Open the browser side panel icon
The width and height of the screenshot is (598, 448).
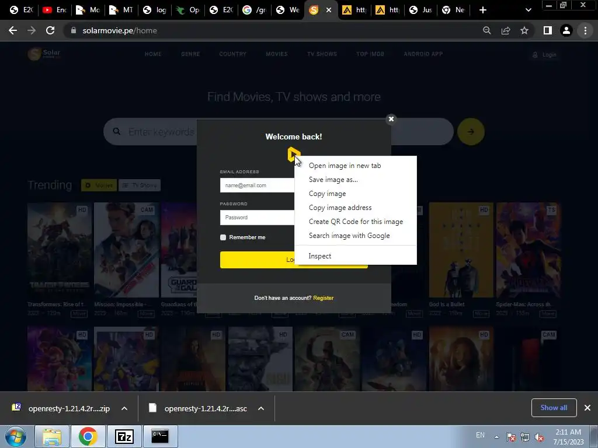tap(548, 30)
